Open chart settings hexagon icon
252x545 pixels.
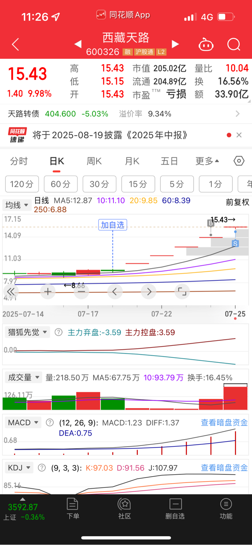pyautogui.click(x=239, y=161)
